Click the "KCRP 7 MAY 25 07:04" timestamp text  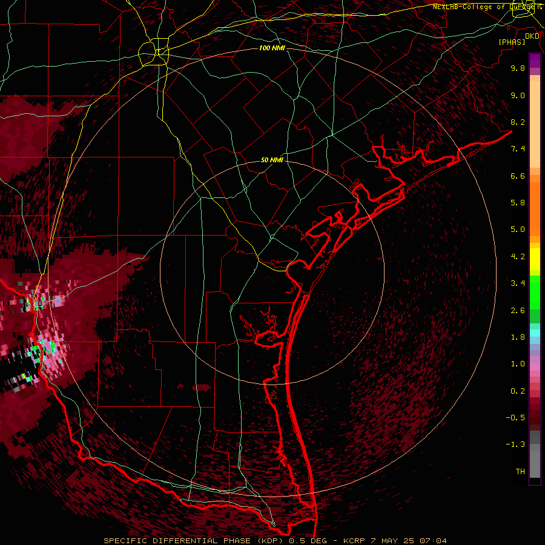coord(395,541)
